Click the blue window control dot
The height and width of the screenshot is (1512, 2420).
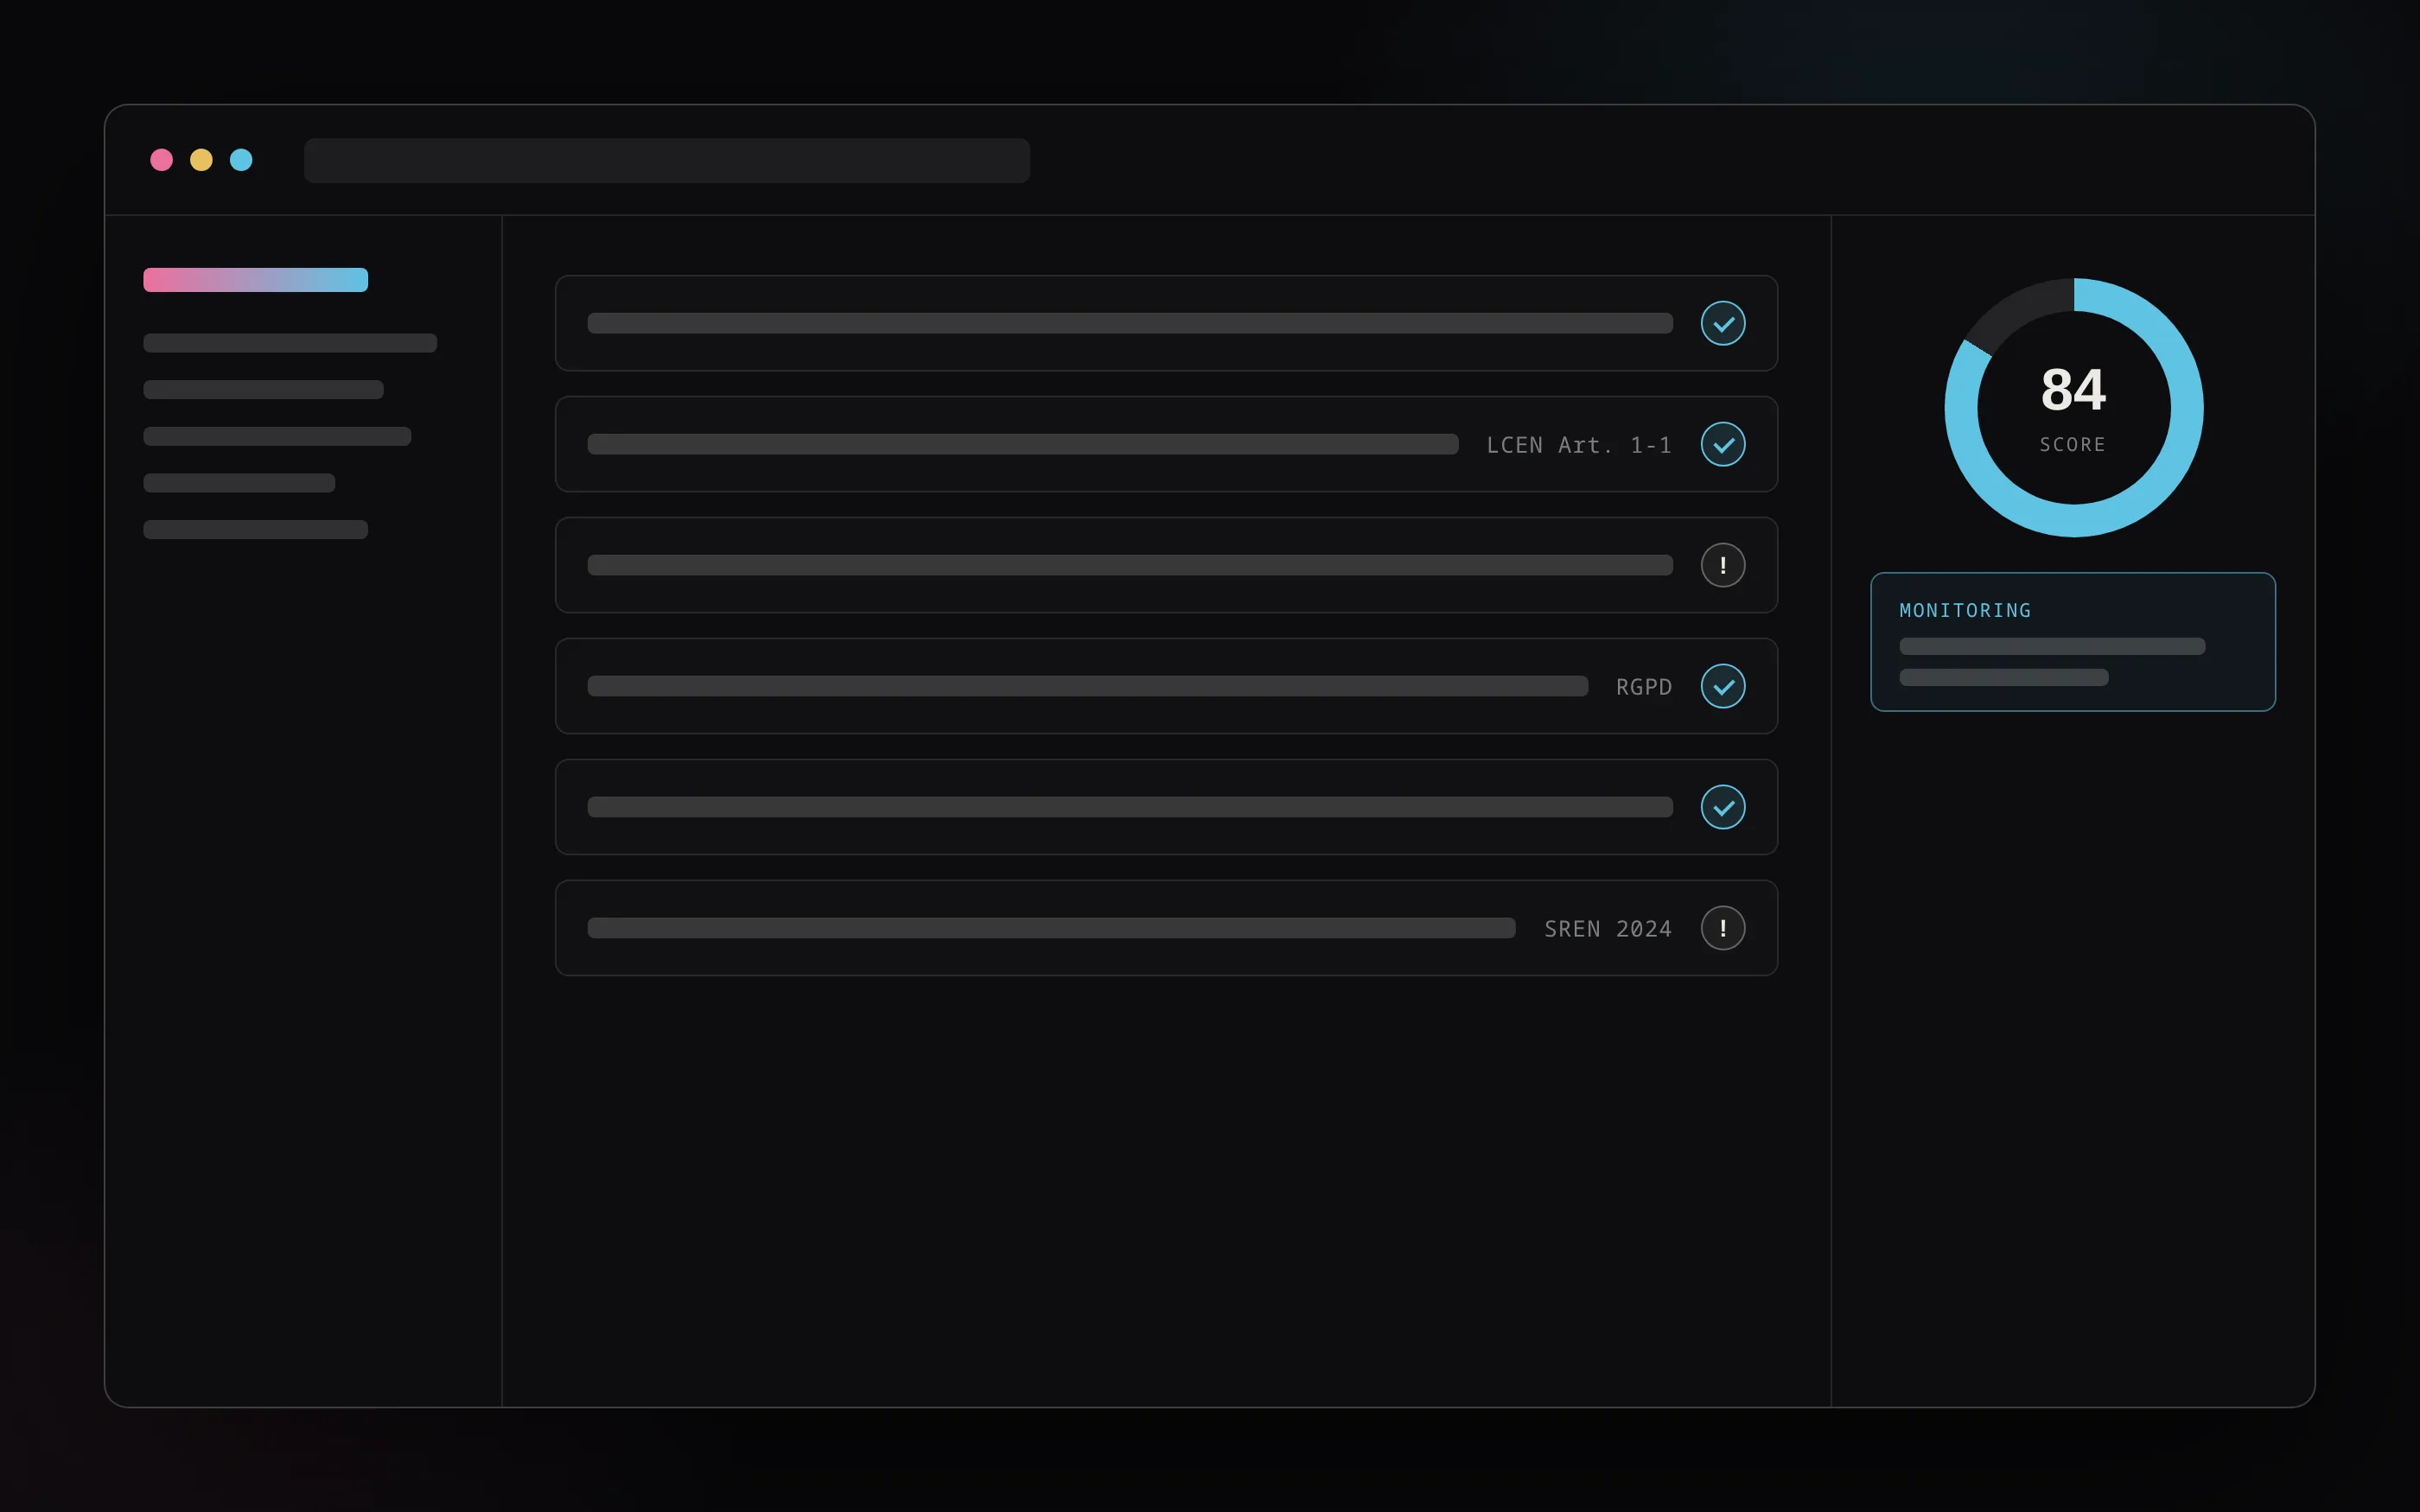pyautogui.click(x=241, y=160)
